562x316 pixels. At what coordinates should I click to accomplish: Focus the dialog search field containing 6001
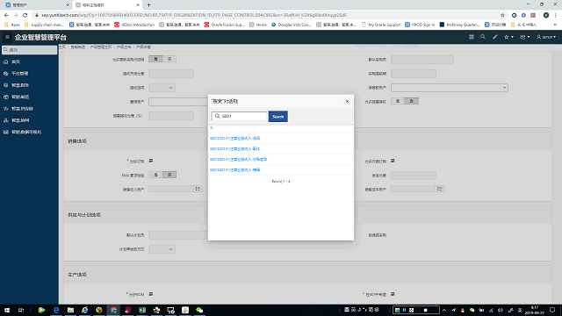pos(240,116)
